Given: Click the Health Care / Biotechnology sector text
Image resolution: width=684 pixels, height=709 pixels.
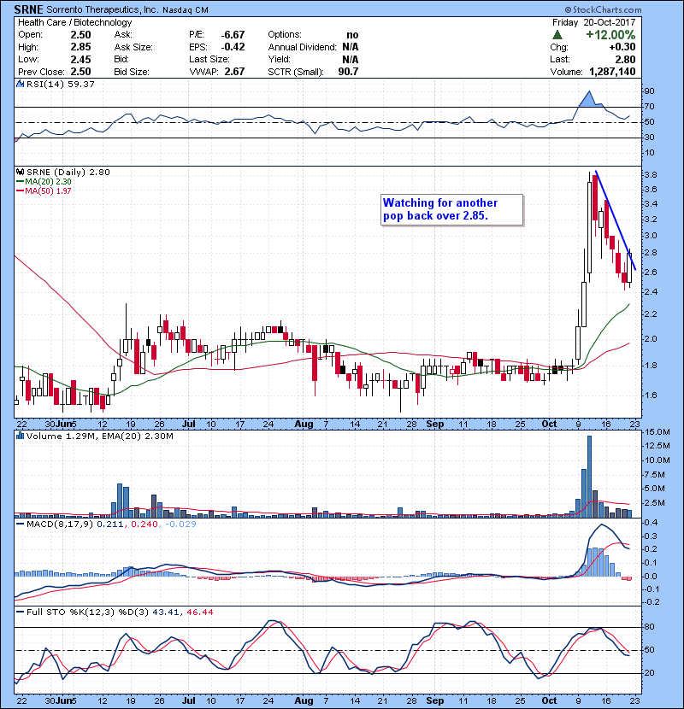Looking at the screenshot, I should coord(74,22).
